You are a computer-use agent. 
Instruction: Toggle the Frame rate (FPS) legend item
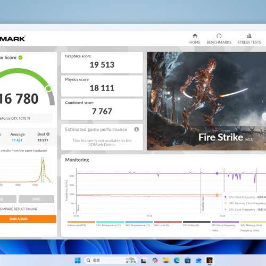pos(81,224)
